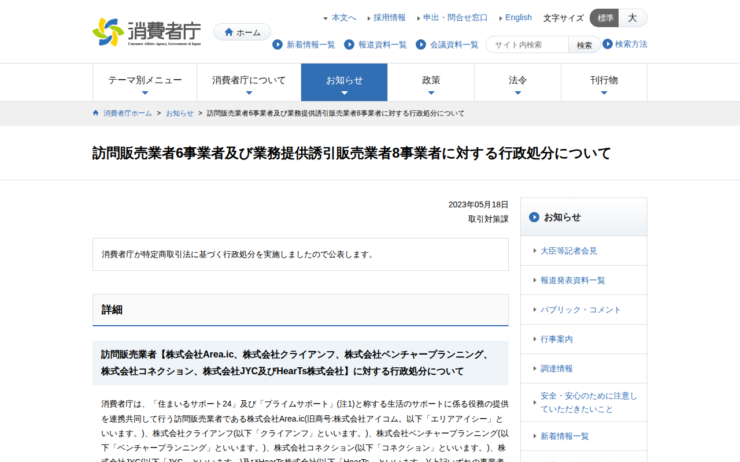Screen dimensions: 740x462
Task: Open the 採用情報 link
Action: (390, 18)
